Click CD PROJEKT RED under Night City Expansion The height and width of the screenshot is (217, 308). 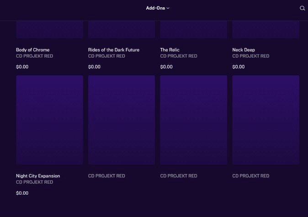pyautogui.click(x=35, y=182)
